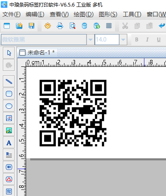This screenshot has width=166, height=196.
Task: Open document settings gear icon
Action: coord(48,26)
